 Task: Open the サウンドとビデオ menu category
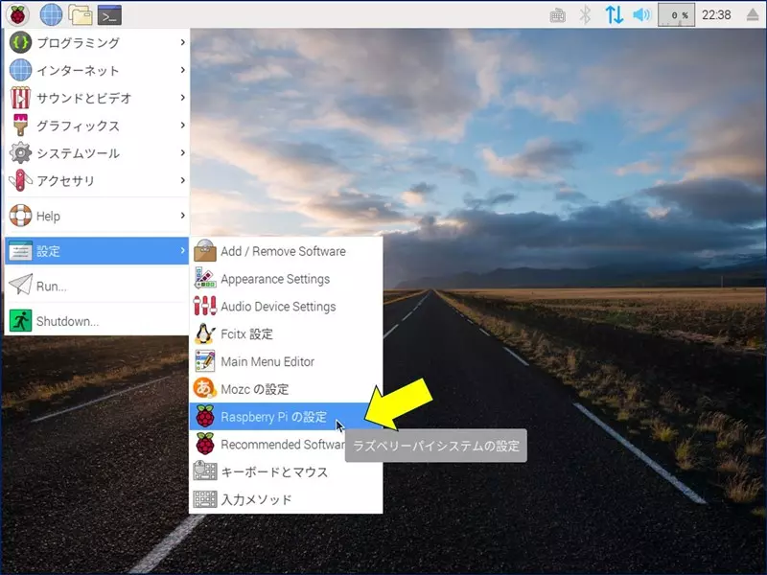tap(97, 98)
